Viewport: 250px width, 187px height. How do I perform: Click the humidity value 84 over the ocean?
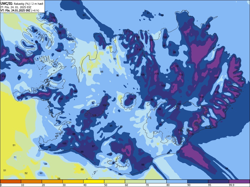[46, 164]
